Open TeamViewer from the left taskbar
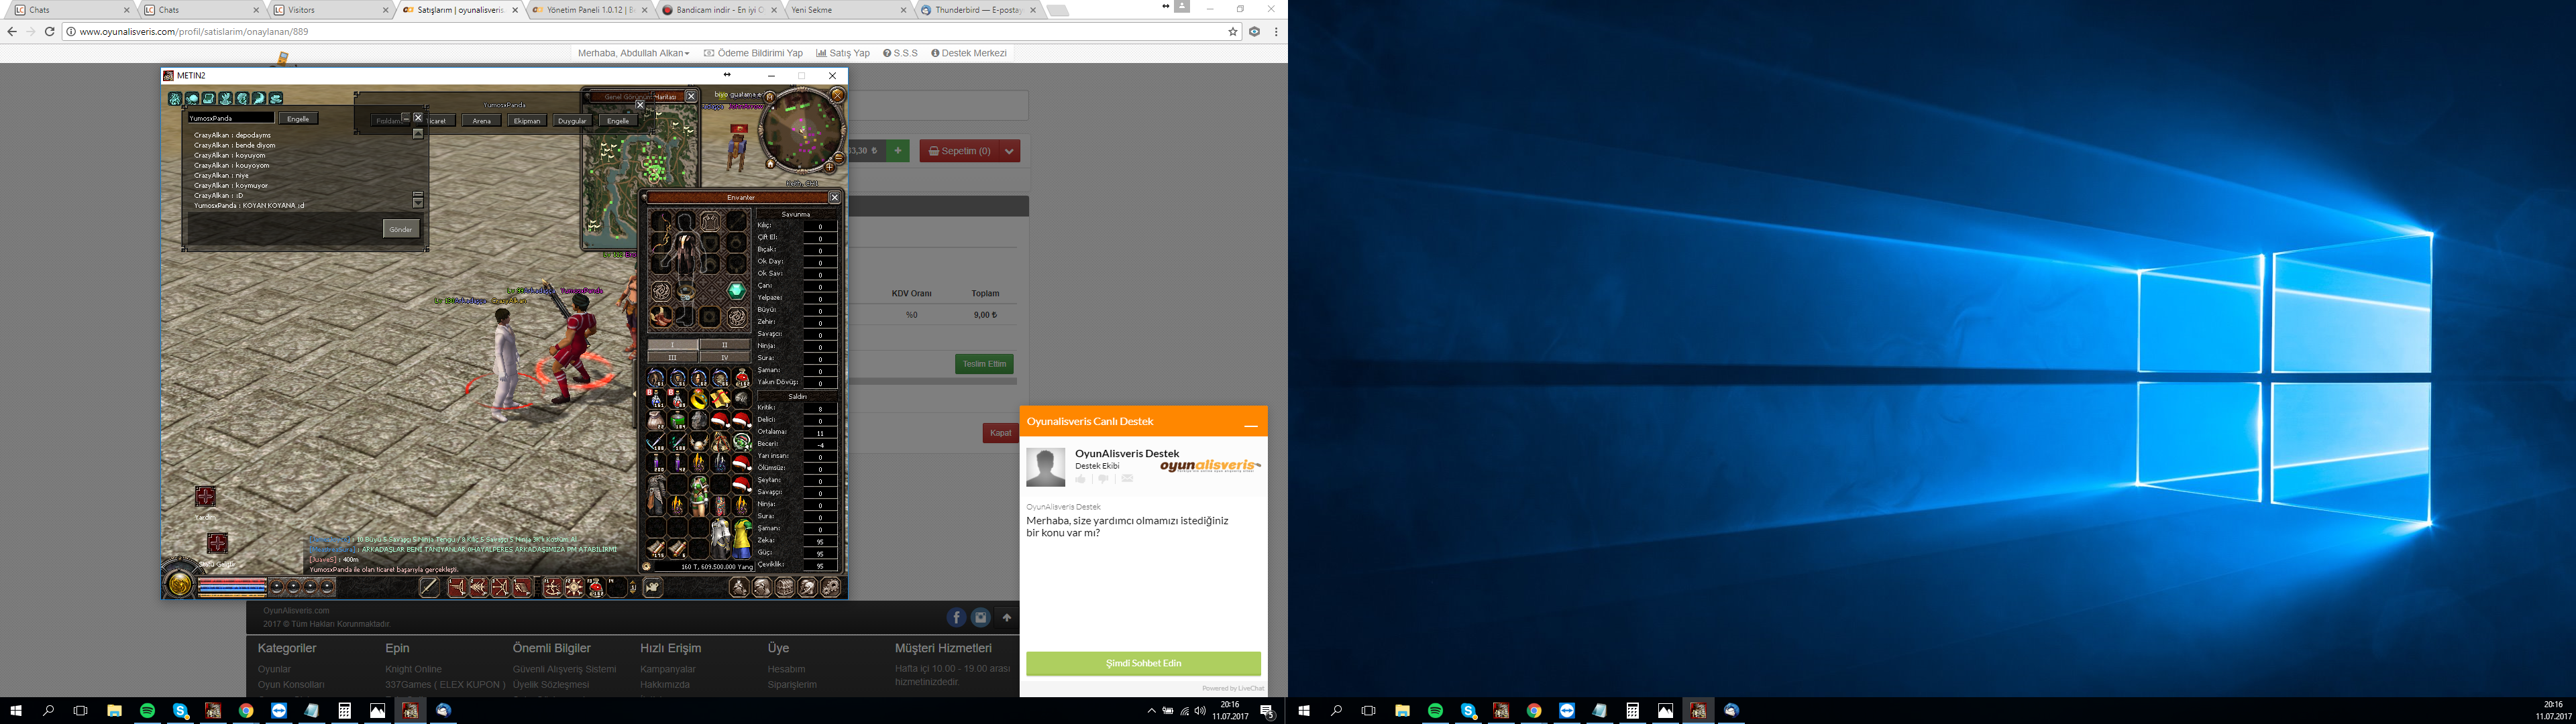Screen dimensions: 2576x724 point(279,711)
